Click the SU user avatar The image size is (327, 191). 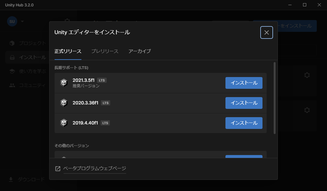(x=12, y=22)
